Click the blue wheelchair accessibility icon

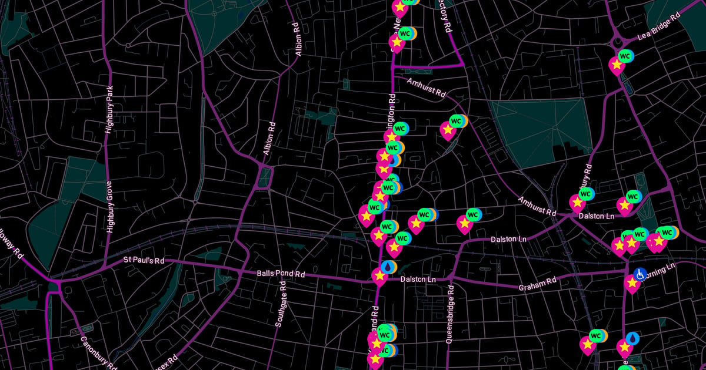[x=640, y=274]
